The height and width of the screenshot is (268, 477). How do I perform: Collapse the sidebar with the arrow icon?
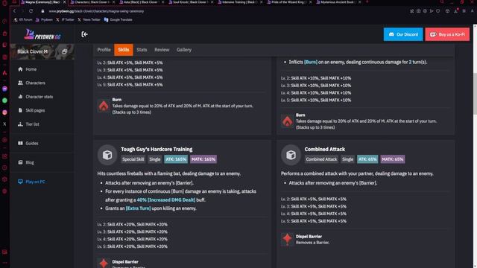84,34
